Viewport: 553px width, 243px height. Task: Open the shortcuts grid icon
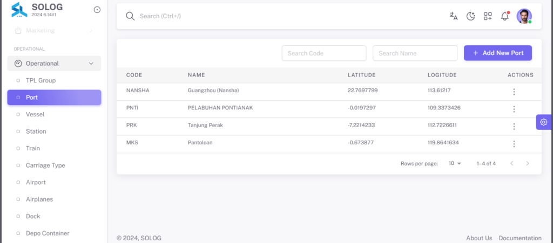pyautogui.click(x=488, y=16)
